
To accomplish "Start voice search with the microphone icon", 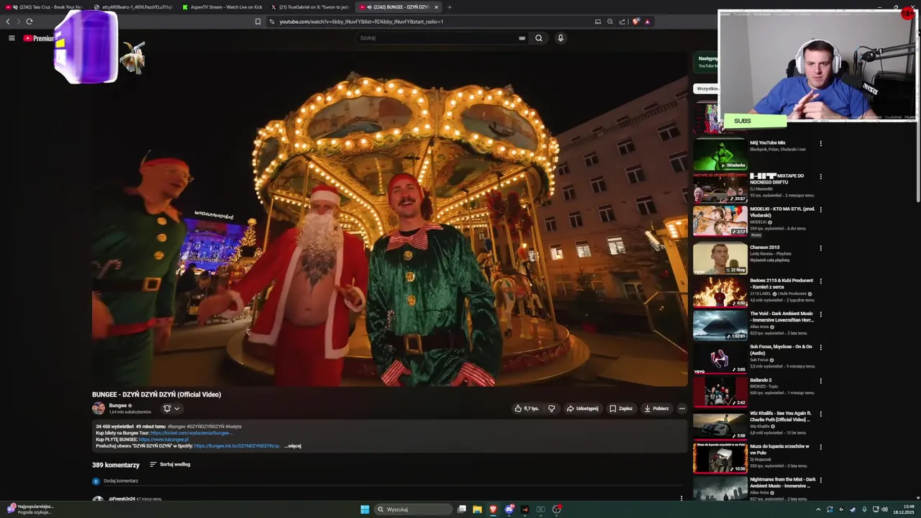I will [x=561, y=38].
